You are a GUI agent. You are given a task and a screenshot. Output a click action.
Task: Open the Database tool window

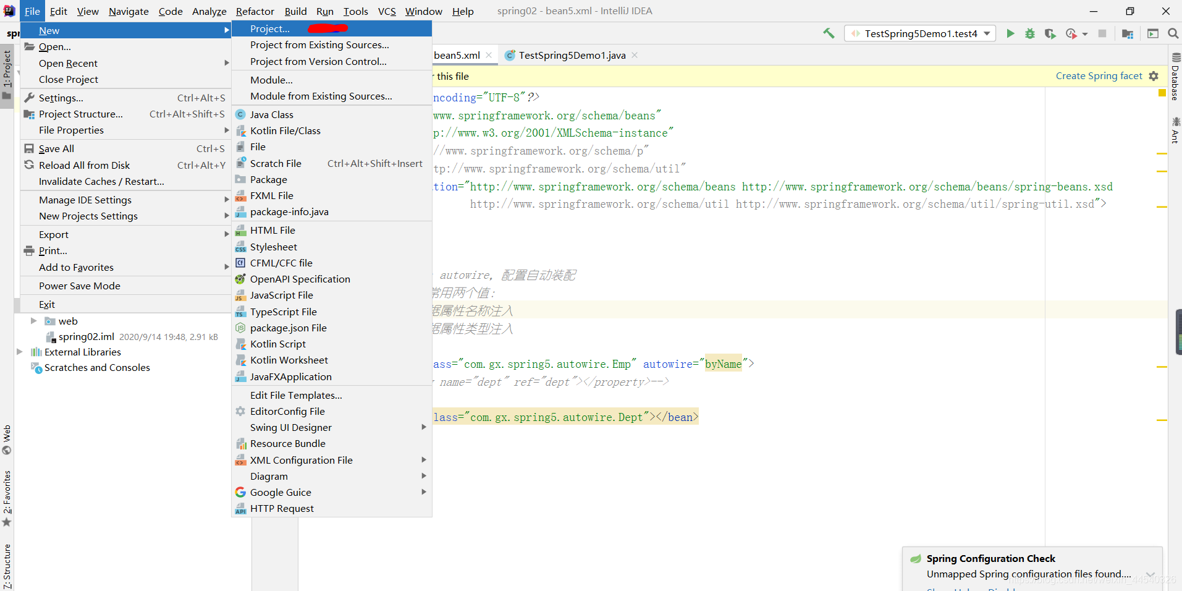coord(1175,77)
